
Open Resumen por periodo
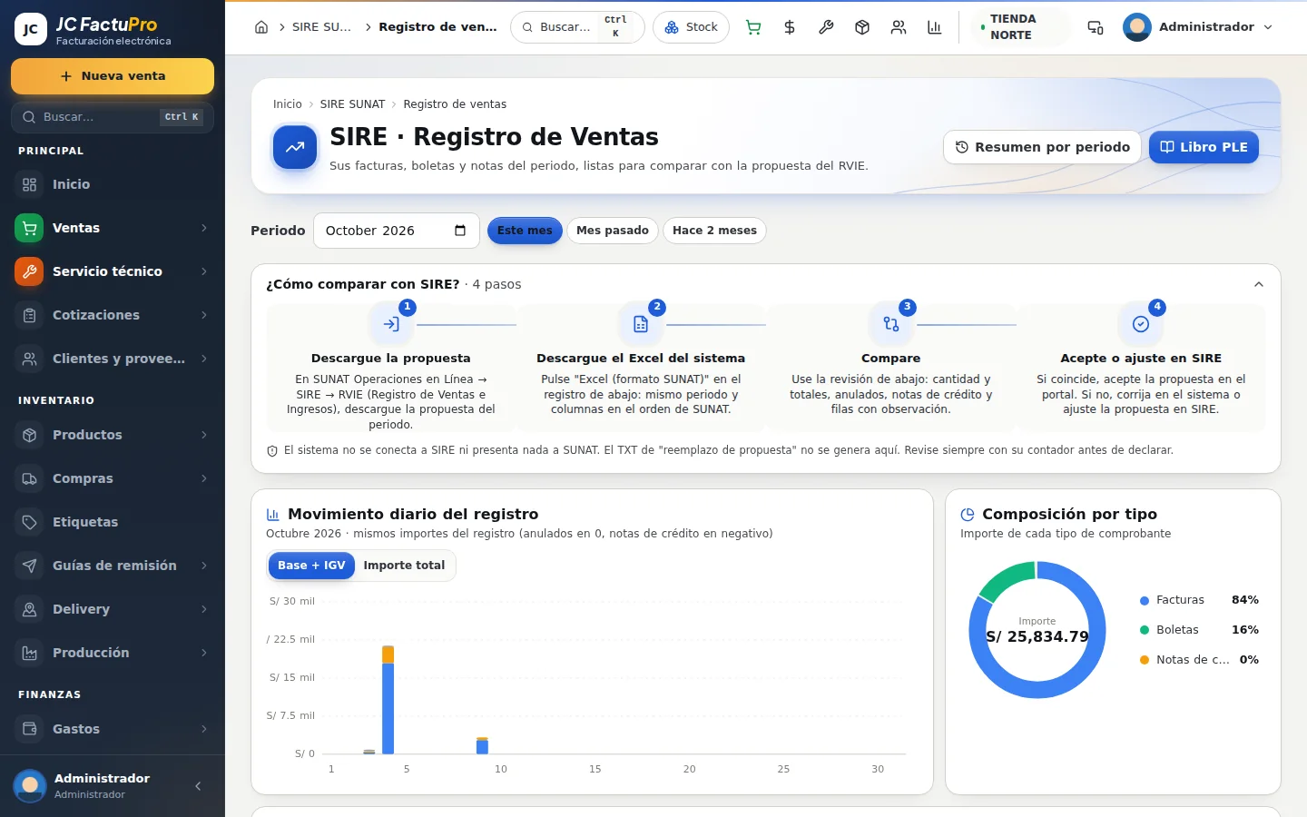[1042, 147]
